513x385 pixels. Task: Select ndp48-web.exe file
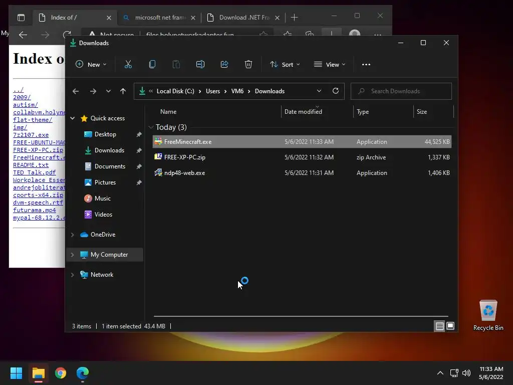[302, 173]
